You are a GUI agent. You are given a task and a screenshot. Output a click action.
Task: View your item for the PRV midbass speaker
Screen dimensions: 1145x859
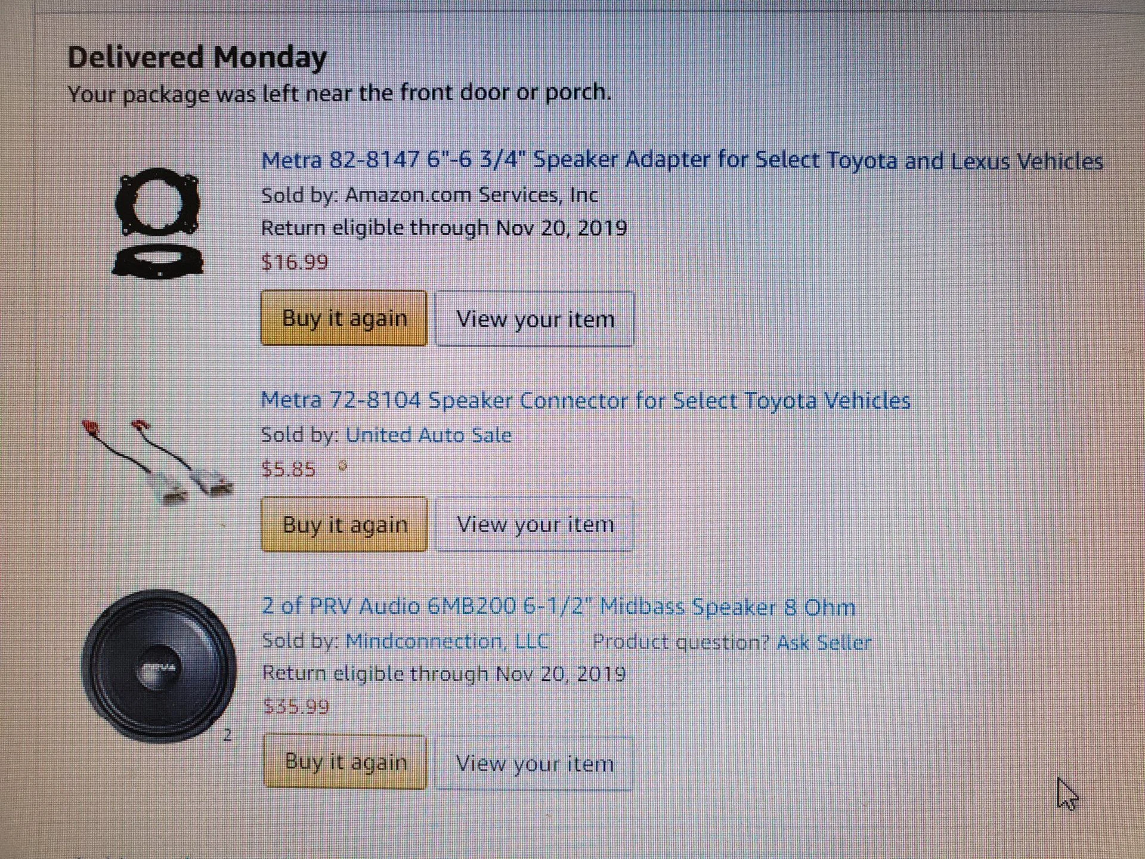pos(534,764)
